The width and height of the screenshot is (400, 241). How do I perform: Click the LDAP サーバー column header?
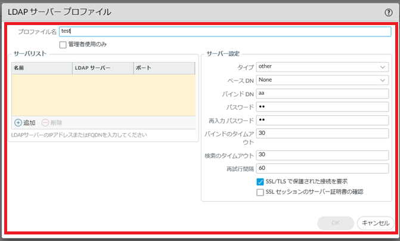pos(103,68)
